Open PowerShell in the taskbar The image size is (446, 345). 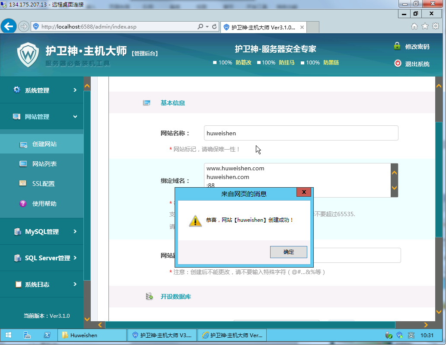(x=47, y=335)
